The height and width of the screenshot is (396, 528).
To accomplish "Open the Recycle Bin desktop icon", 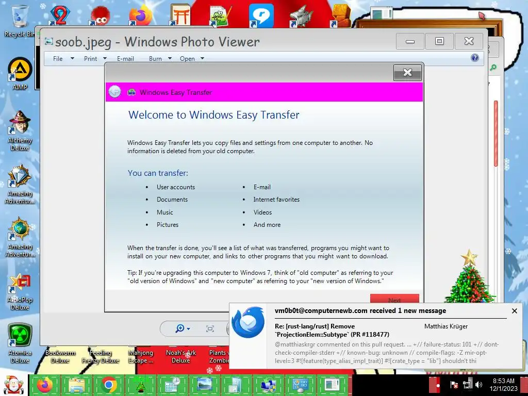I will tap(19, 21).
